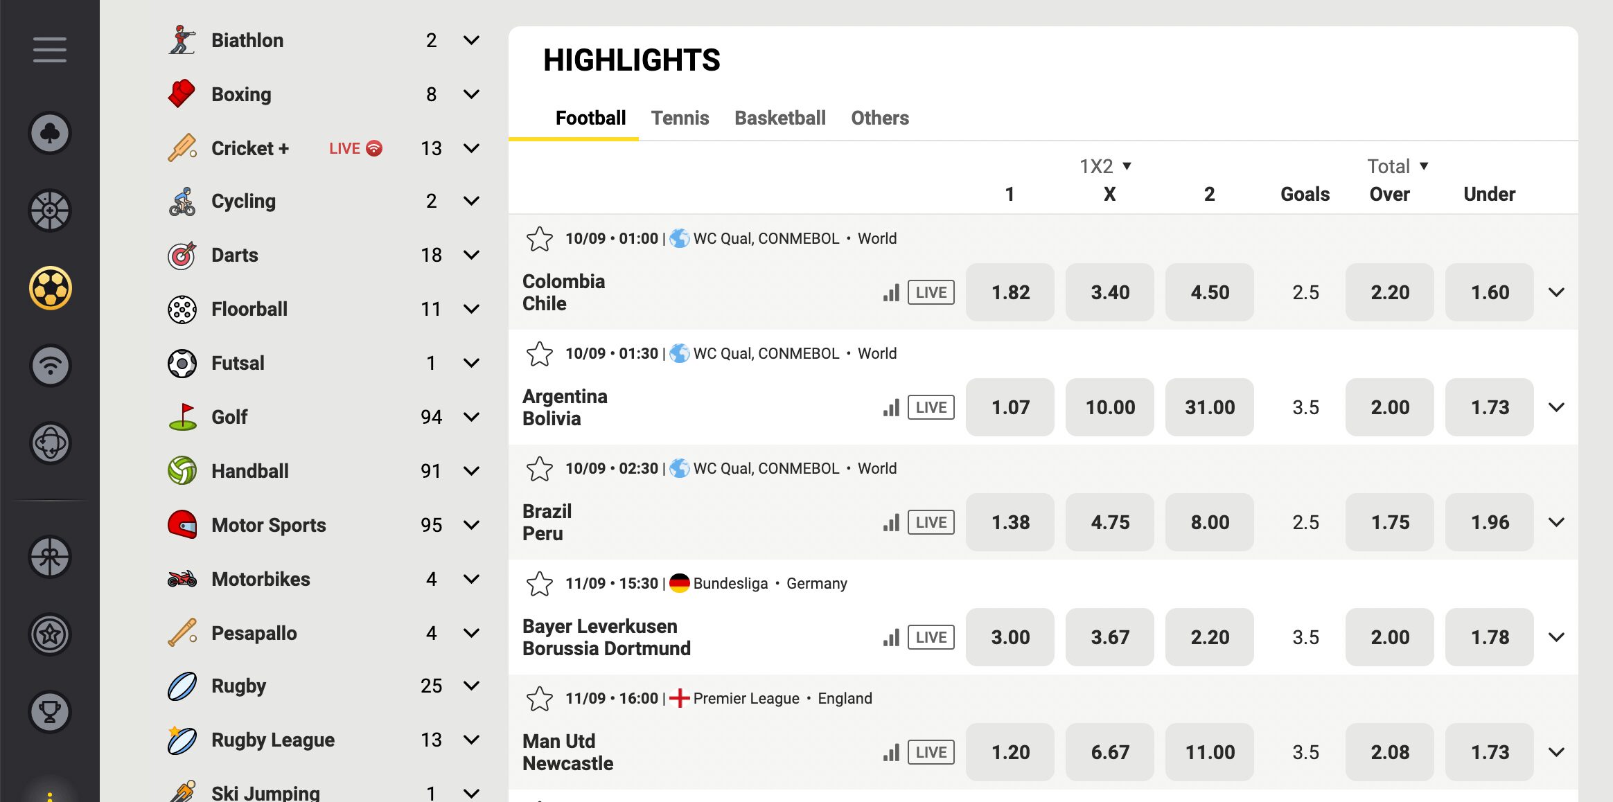Switch to the Basketball highlights tab
The height and width of the screenshot is (802, 1613).
pos(779,118)
